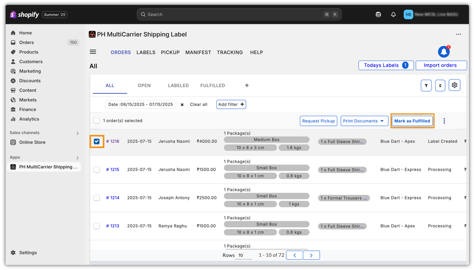
Task: Open the Add filter dropdown
Action: point(231,104)
